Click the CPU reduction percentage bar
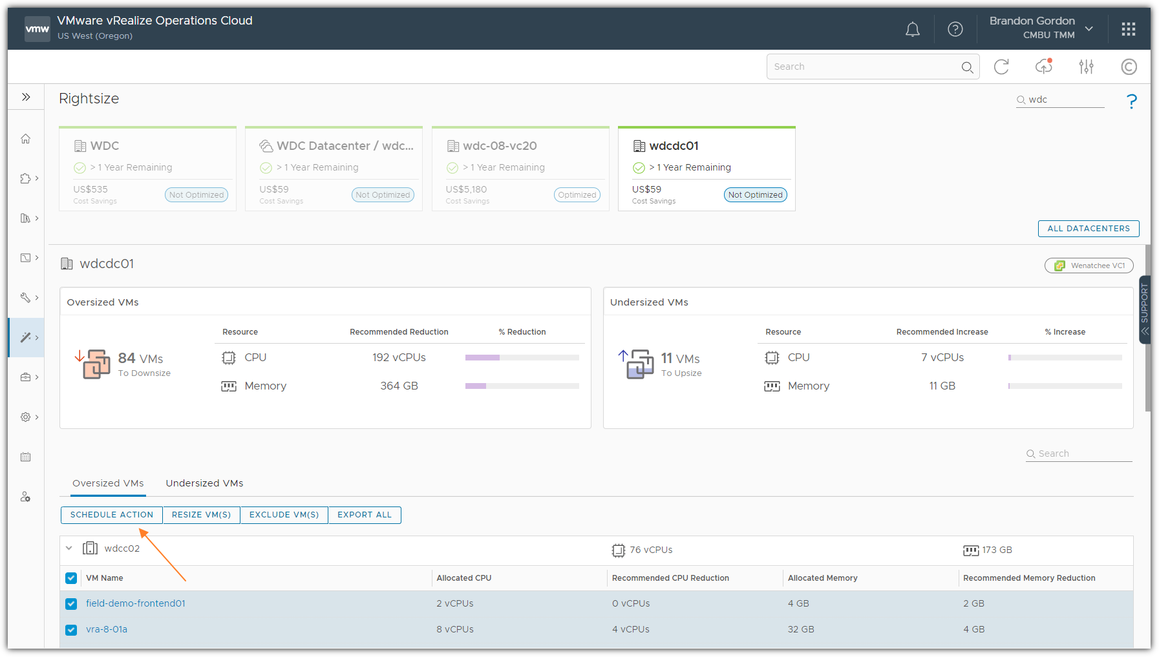 [522, 357]
